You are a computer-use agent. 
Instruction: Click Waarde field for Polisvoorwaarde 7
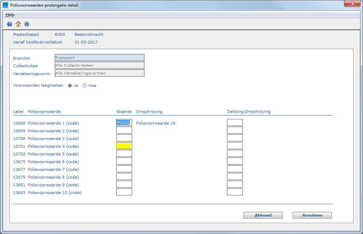(x=124, y=169)
